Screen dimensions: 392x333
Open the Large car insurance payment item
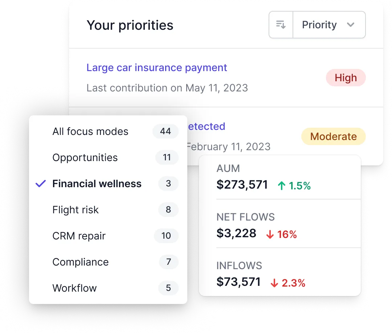(156, 67)
